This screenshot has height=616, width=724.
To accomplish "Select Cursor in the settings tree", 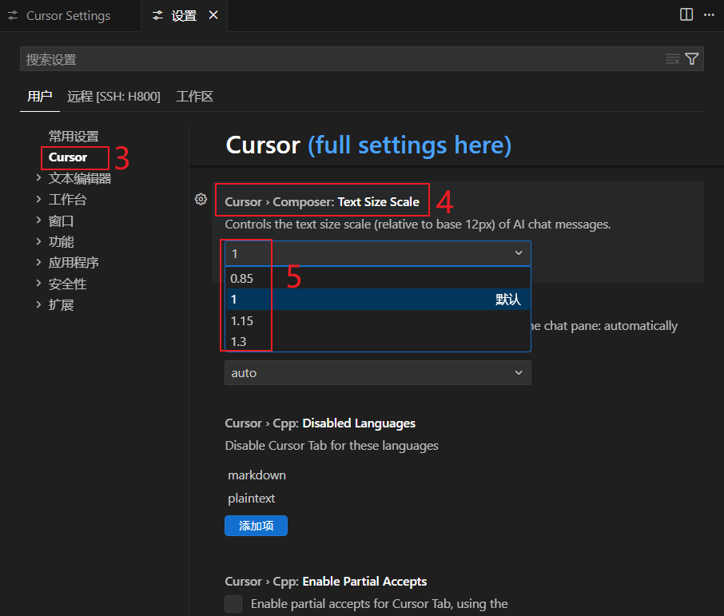I will click(x=68, y=157).
